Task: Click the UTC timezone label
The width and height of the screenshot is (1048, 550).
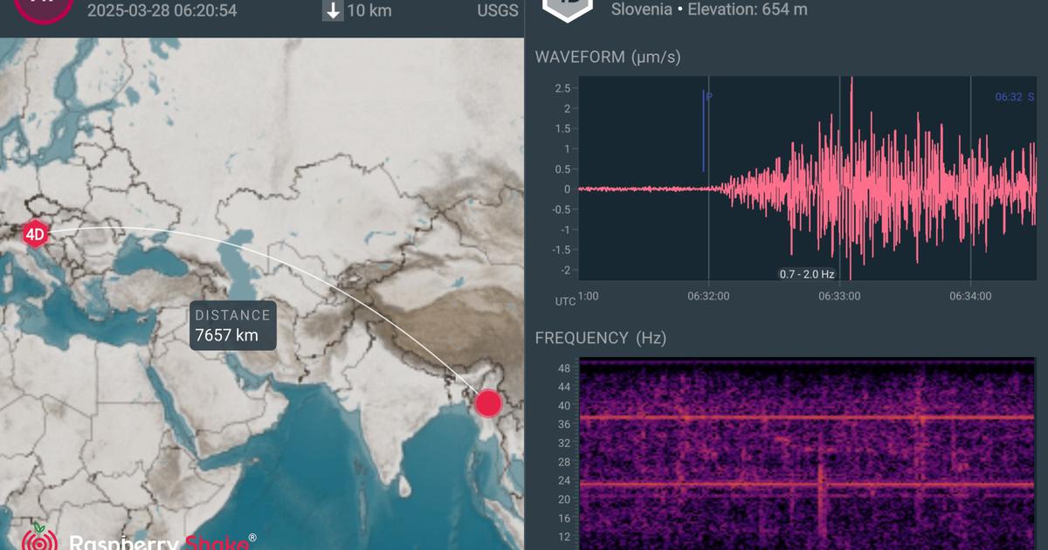Action: click(565, 300)
